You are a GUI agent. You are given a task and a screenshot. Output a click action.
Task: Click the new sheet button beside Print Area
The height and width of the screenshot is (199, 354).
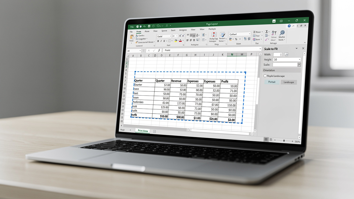154,131
